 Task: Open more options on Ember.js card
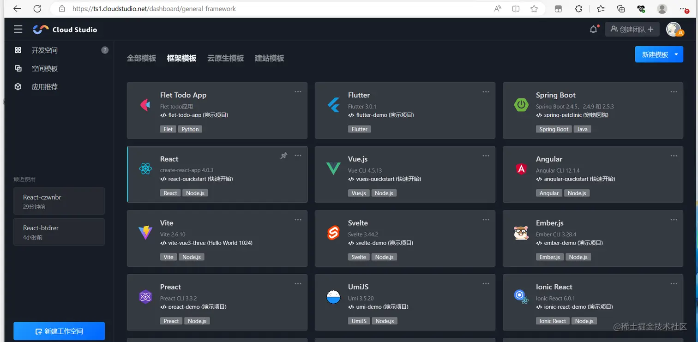pyautogui.click(x=674, y=220)
